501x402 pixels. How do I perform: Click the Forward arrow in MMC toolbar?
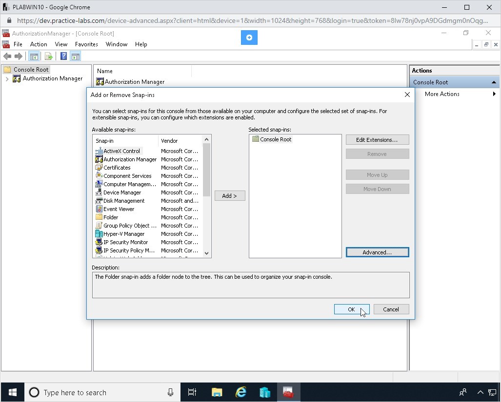19,57
